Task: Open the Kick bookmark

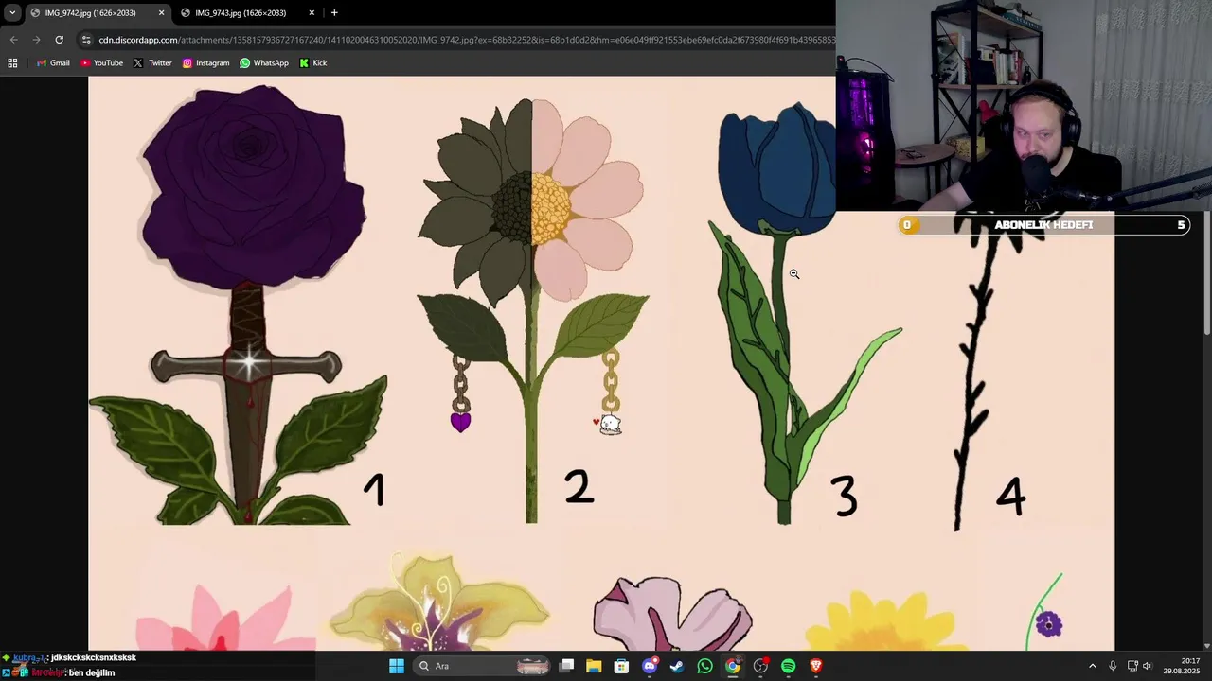Action: (313, 63)
